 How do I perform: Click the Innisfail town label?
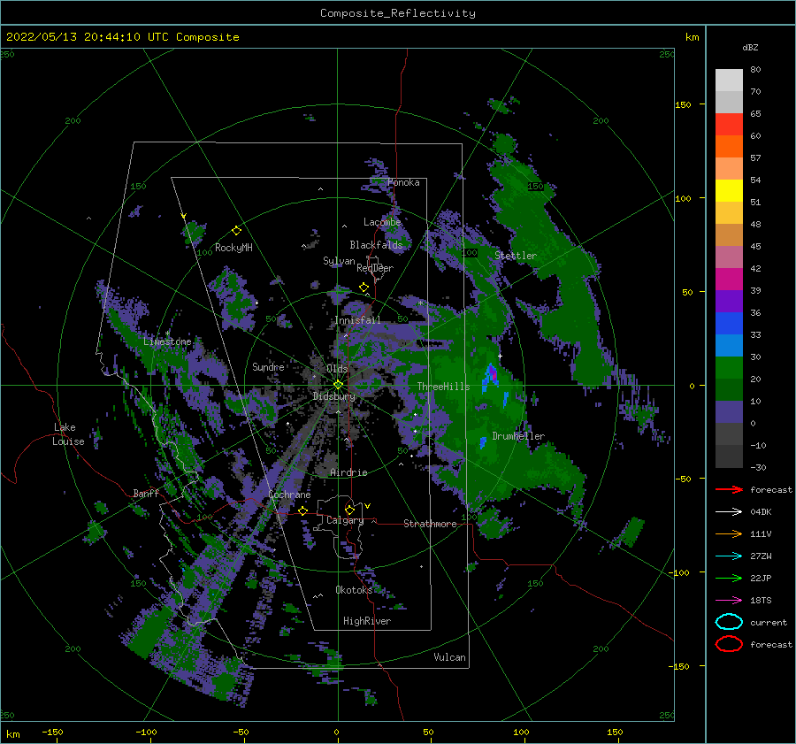coord(357,320)
